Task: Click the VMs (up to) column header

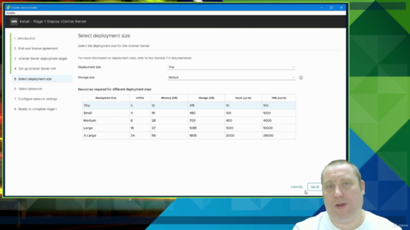Action: point(279,98)
